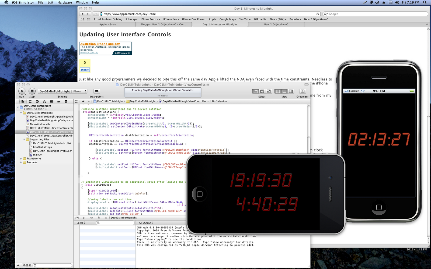
Task: Show the Search navigator
Action: (x=37, y=101)
